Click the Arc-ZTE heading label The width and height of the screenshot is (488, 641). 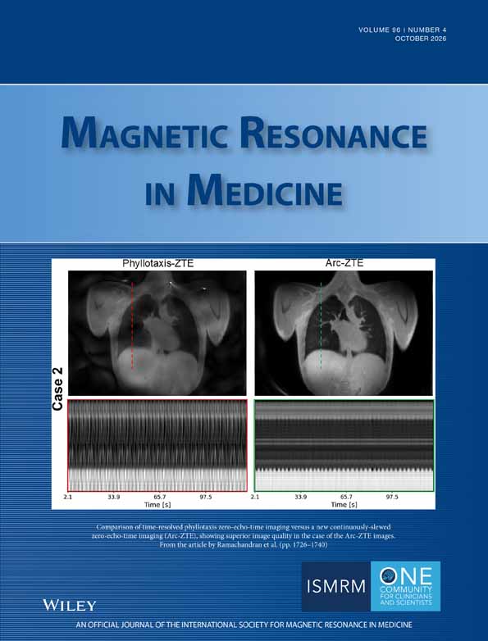[344, 264]
